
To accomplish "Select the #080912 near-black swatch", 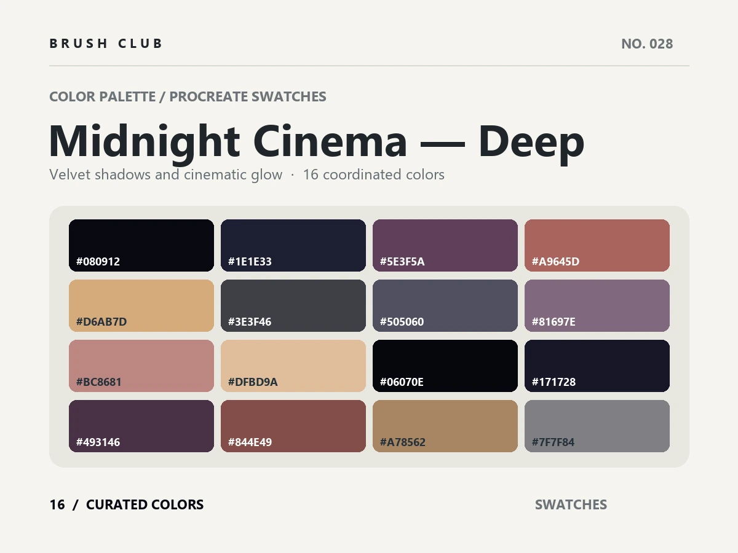I will click(x=141, y=245).
